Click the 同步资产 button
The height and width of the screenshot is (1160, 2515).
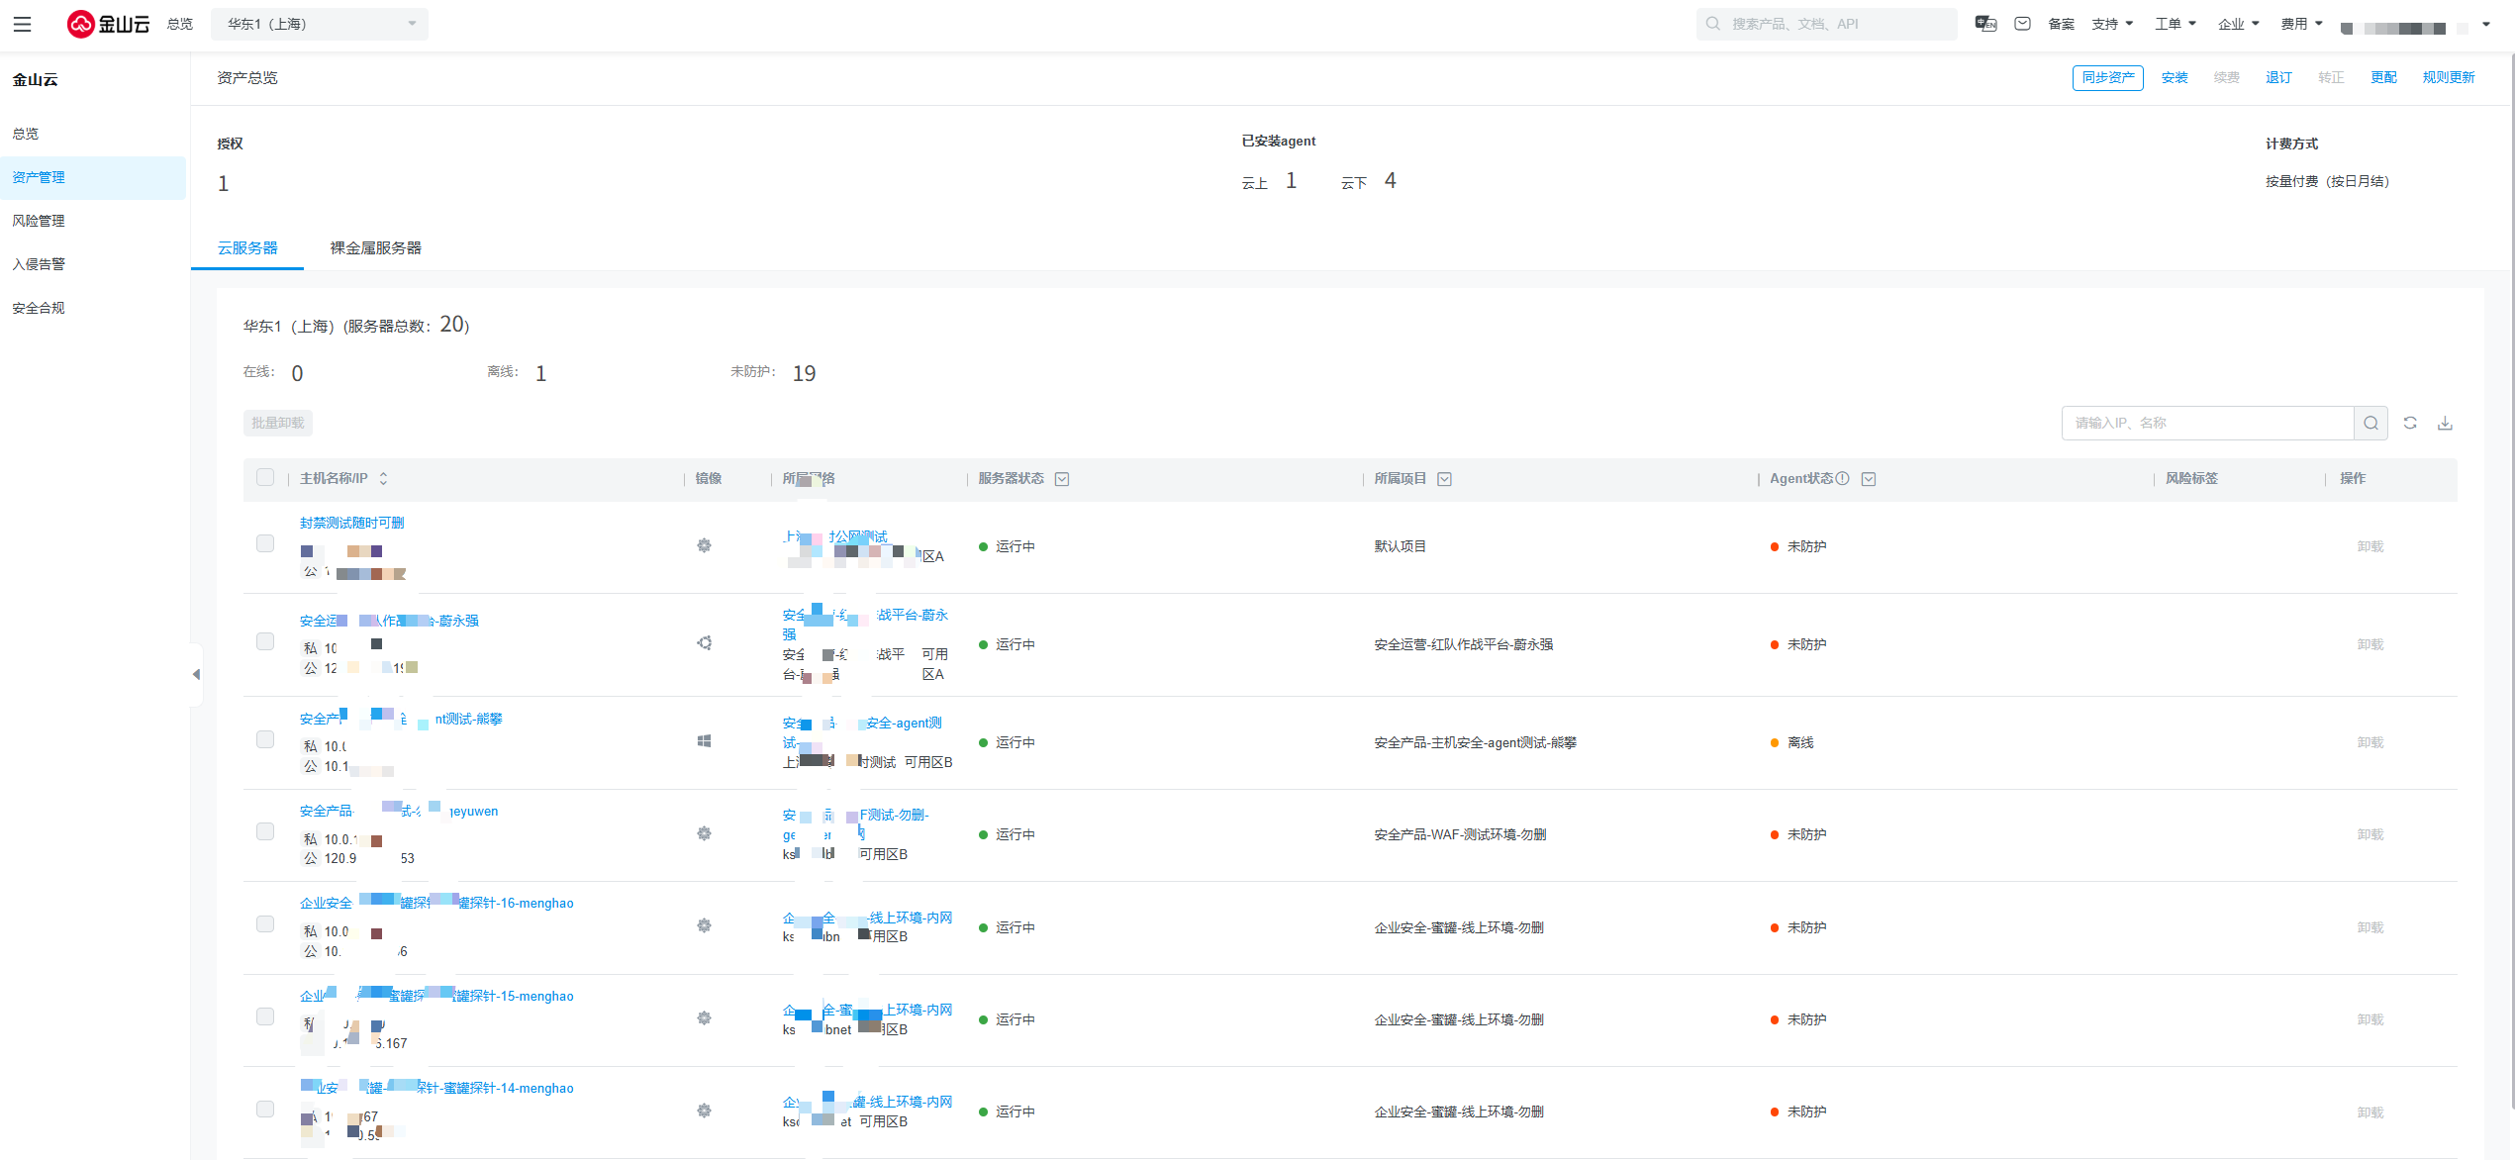pos(2107,78)
